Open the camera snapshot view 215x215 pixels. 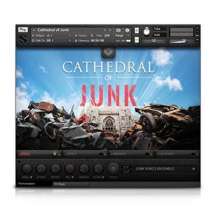tap(119, 30)
